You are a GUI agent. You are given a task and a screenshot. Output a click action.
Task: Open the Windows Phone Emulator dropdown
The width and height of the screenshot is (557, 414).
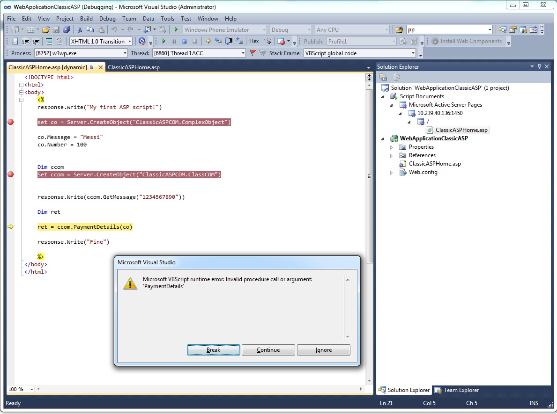coord(264,30)
